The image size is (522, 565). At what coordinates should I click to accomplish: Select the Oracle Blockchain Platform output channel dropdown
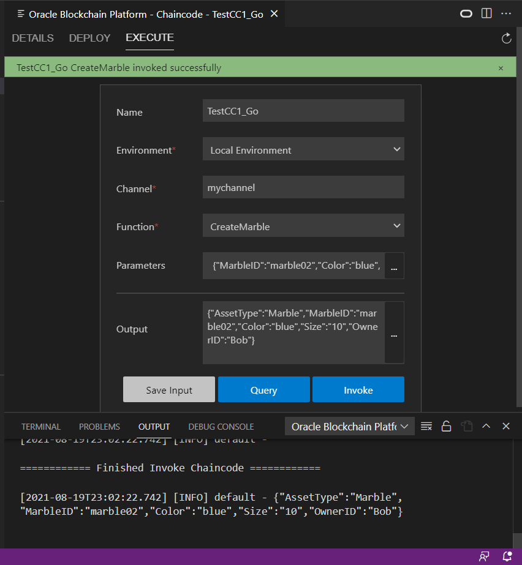(x=350, y=427)
